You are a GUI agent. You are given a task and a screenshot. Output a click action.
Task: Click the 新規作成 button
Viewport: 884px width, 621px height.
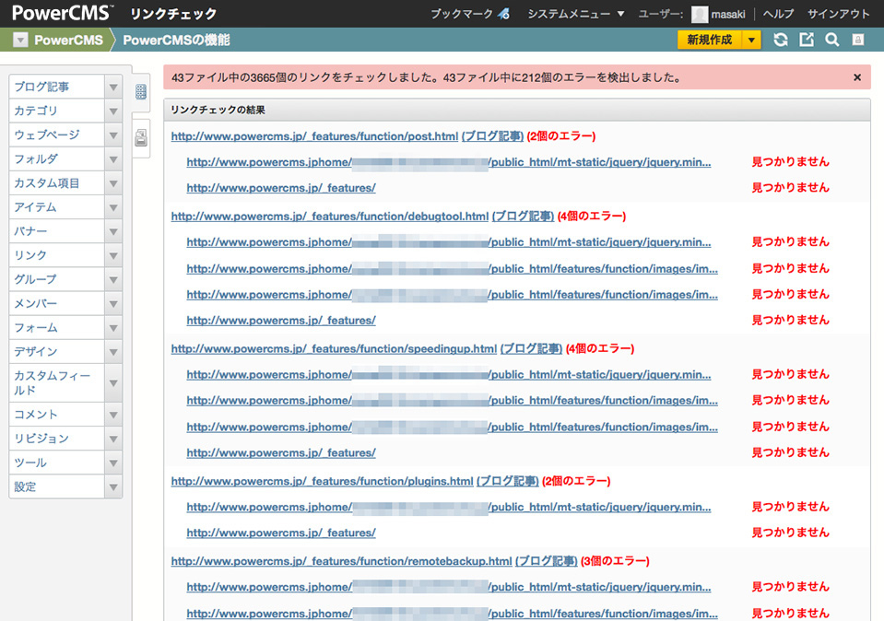click(710, 40)
